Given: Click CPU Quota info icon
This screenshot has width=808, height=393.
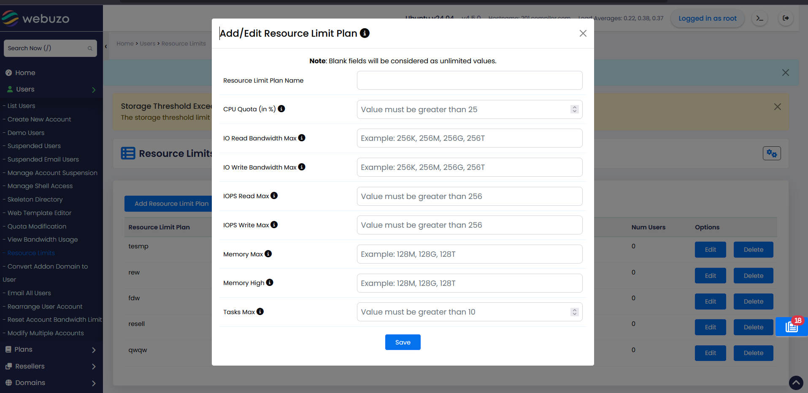Looking at the screenshot, I should click(x=281, y=109).
